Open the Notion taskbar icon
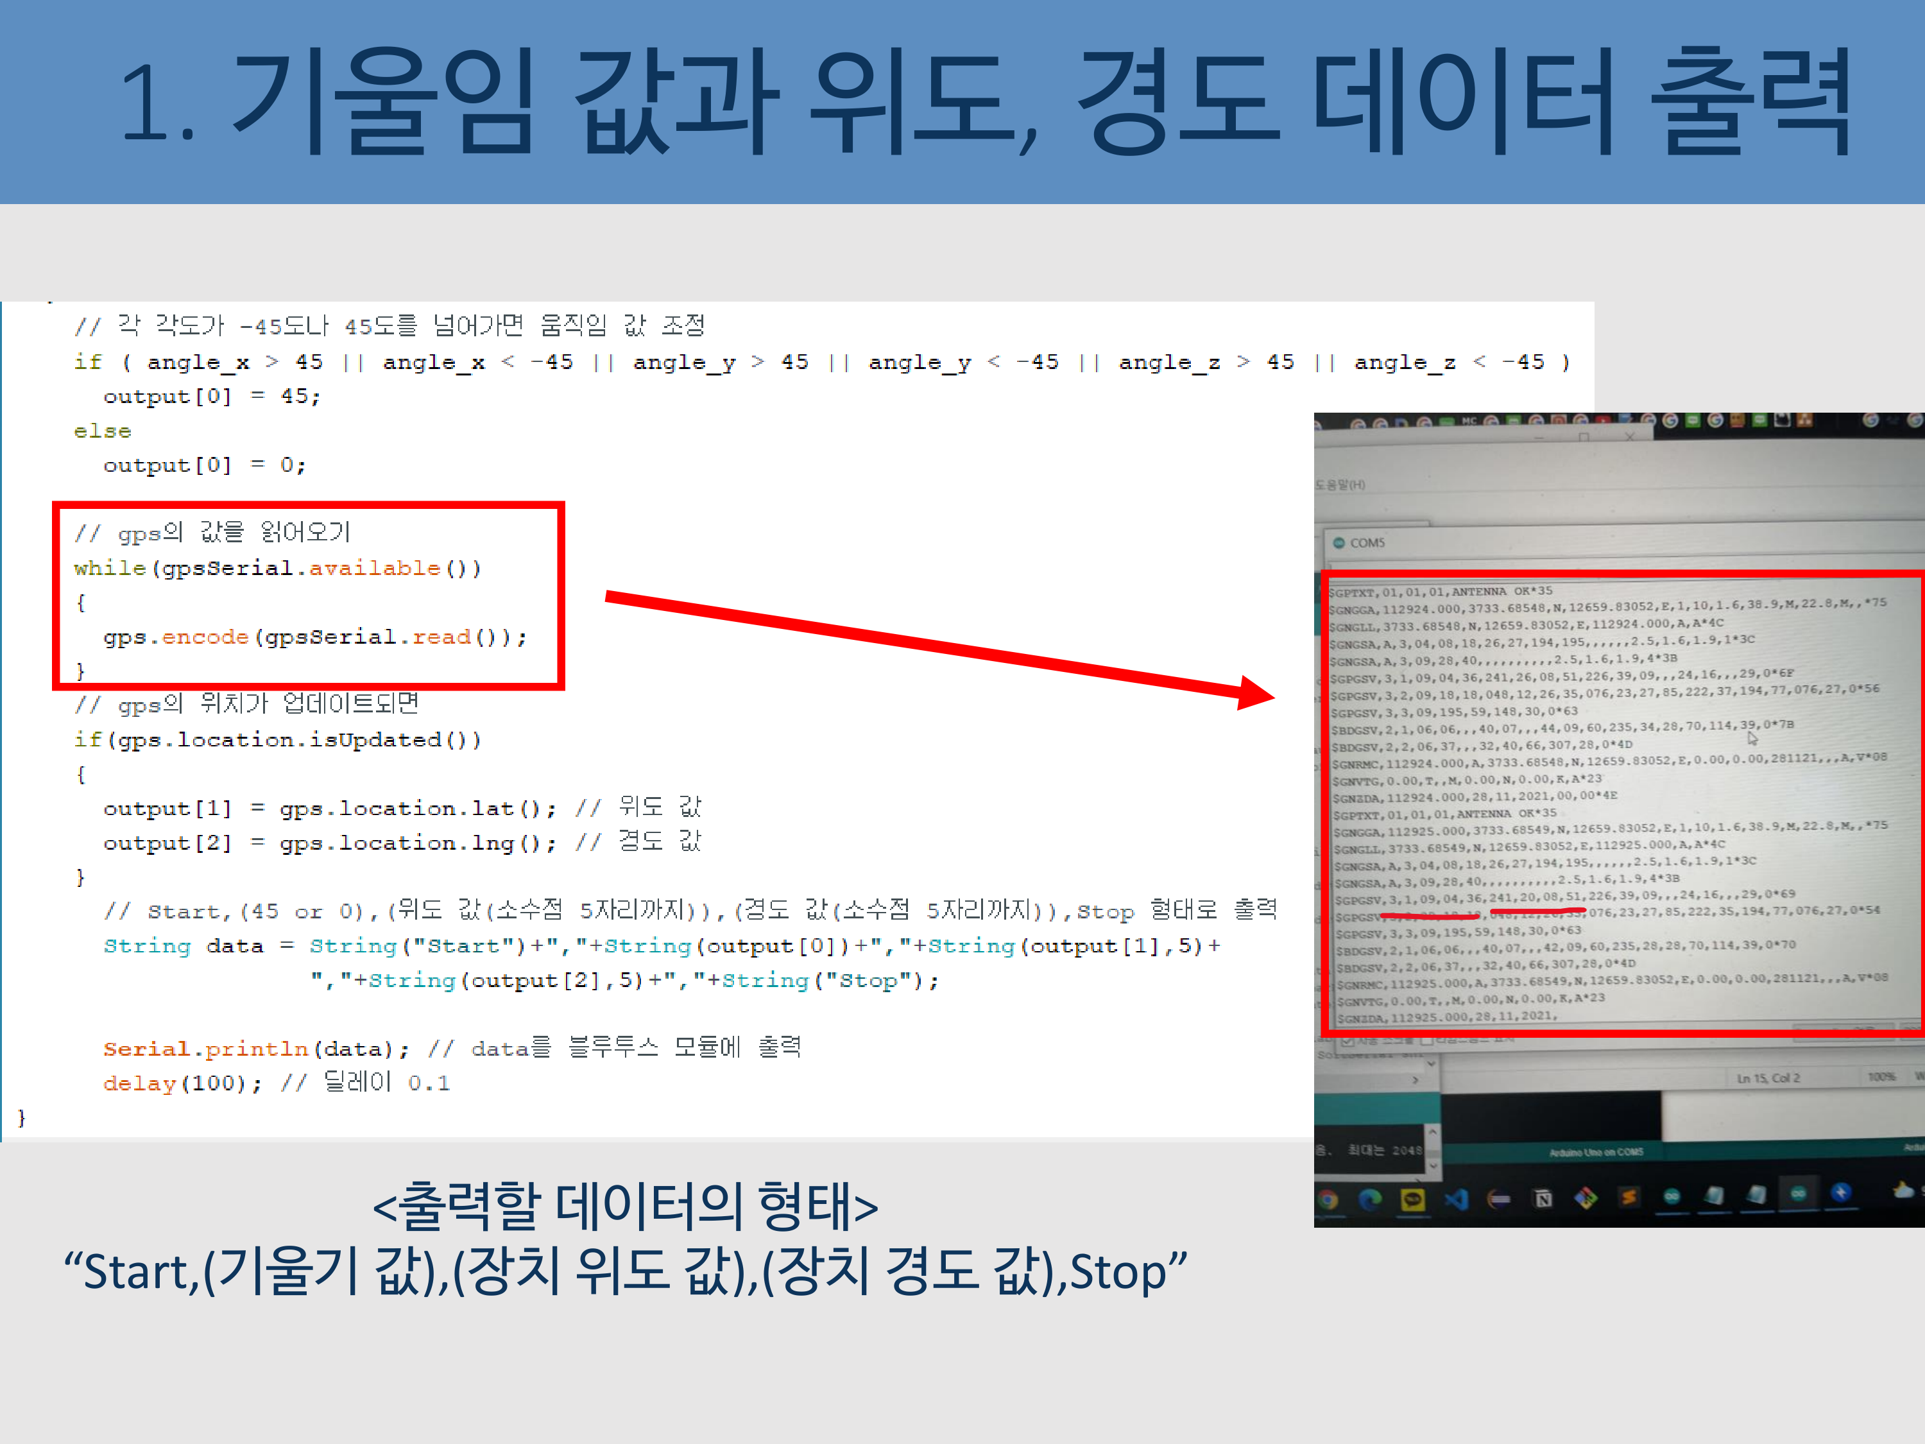Image resolution: width=1925 pixels, height=1444 pixels. 1543,1199
